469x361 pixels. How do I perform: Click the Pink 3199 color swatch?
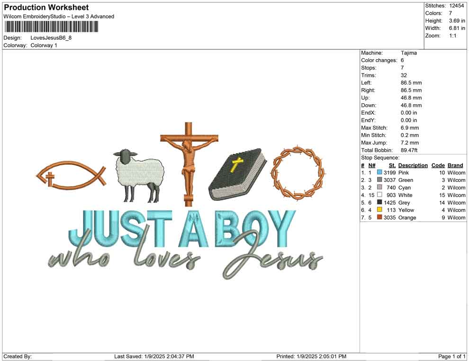[x=379, y=172]
